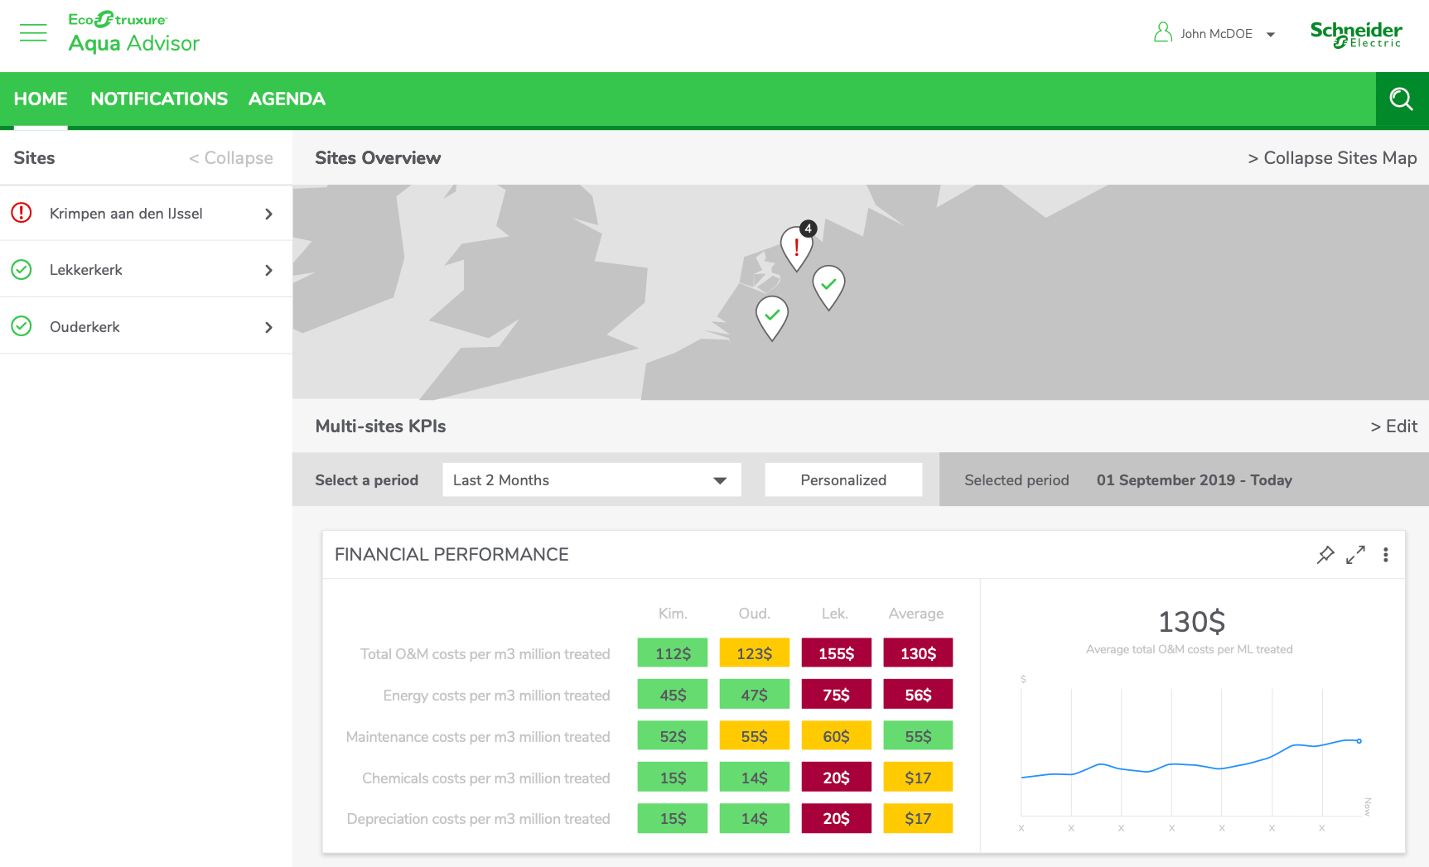The height and width of the screenshot is (867, 1429).
Task: Switch to the AGENDA tab
Action: pyautogui.click(x=287, y=99)
